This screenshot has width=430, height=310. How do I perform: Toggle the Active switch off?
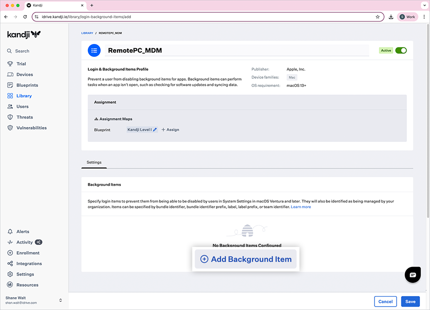click(x=401, y=50)
